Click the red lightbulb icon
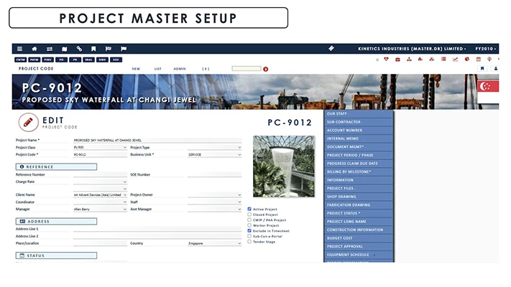This screenshot has height=287, width=511. point(489,60)
